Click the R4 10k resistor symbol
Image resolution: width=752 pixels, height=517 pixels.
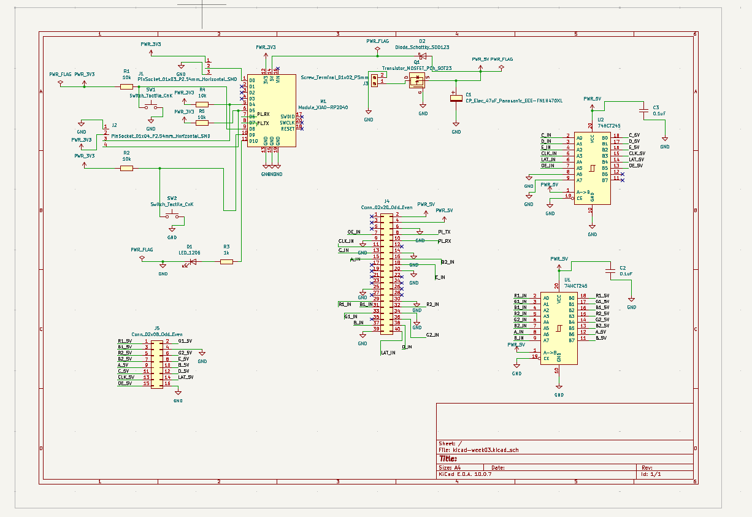coord(202,104)
